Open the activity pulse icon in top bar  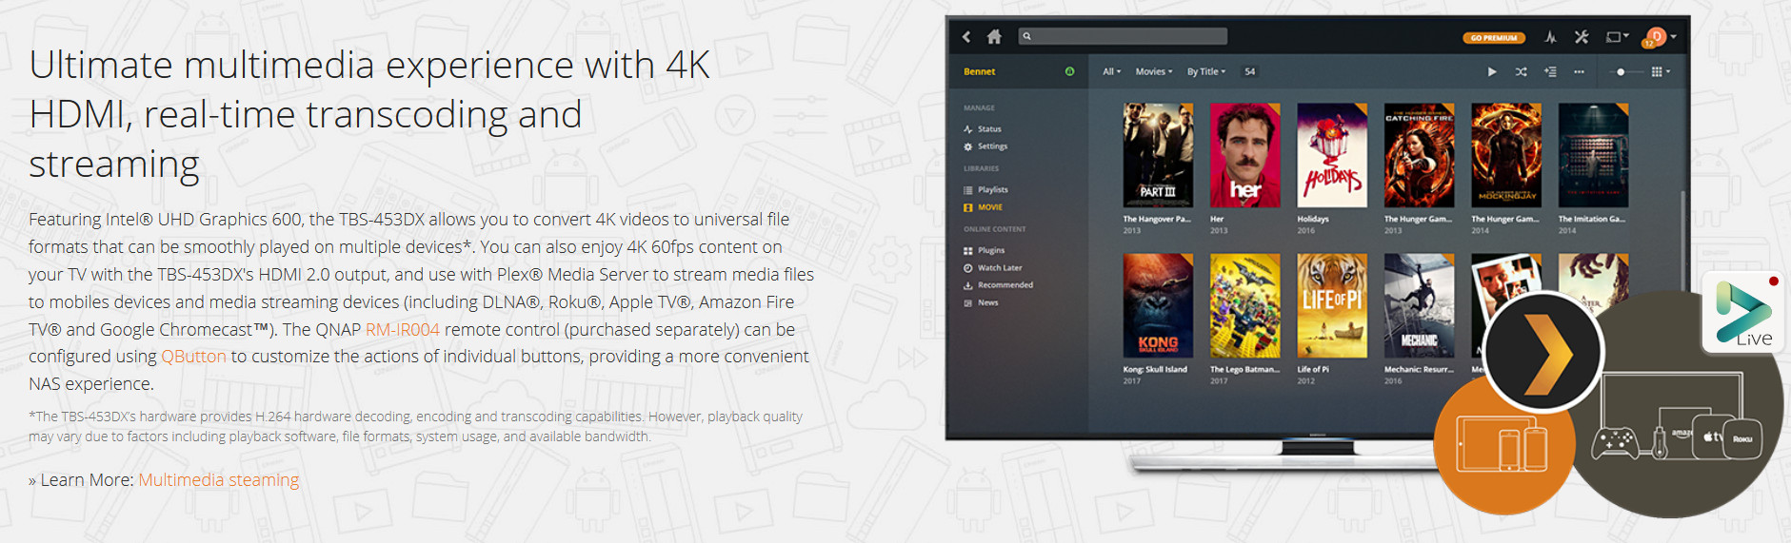point(1550,37)
